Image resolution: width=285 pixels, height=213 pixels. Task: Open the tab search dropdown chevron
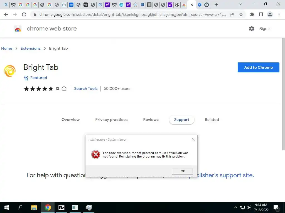click(240, 4)
